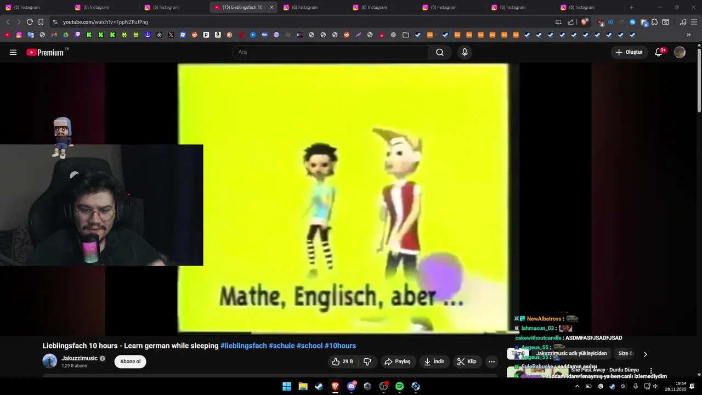Like the video (29 B)
Viewport: 702px width, 395px height.
point(342,362)
